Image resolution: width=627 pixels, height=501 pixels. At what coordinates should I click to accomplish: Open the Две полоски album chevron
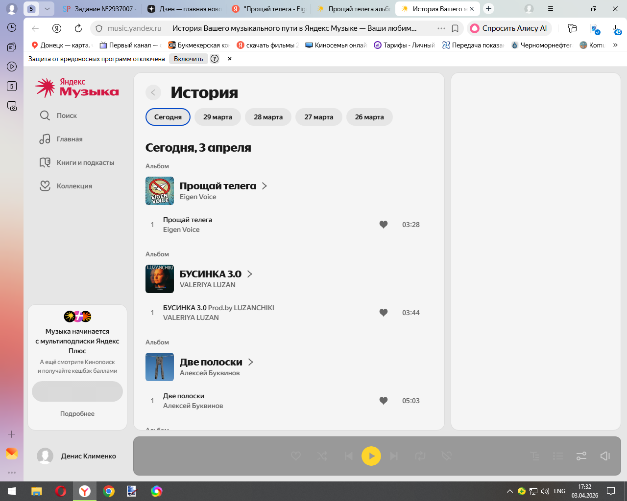tap(251, 362)
